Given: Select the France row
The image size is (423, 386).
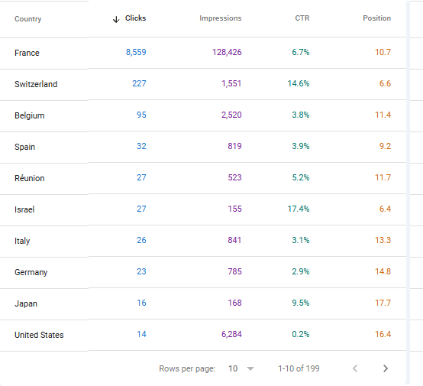Looking at the screenshot, I should pyautogui.click(x=203, y=53).
